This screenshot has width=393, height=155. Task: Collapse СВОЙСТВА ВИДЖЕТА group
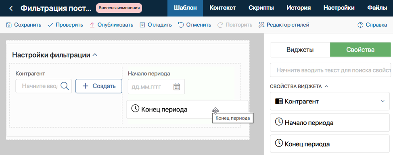tap(326, 86)
